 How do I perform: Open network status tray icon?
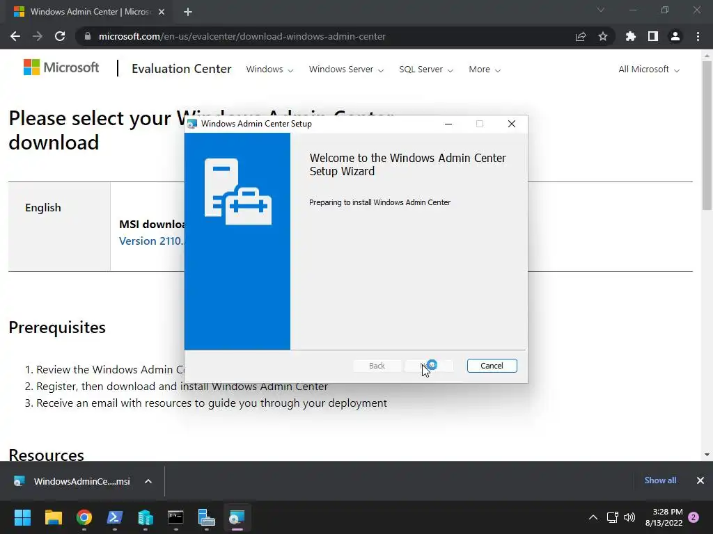(x=613, y=517)
